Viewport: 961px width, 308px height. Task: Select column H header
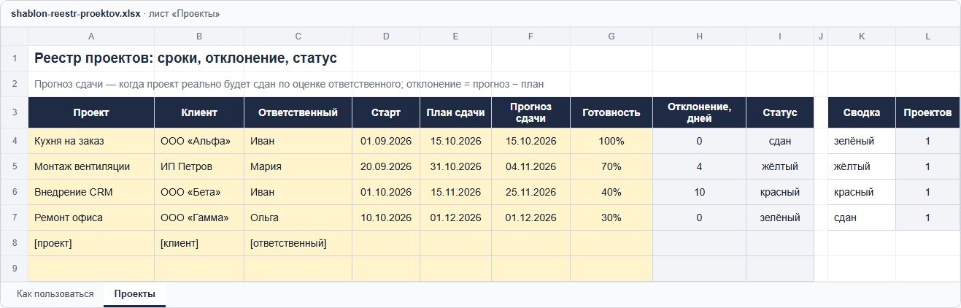(x=700, y=36)
